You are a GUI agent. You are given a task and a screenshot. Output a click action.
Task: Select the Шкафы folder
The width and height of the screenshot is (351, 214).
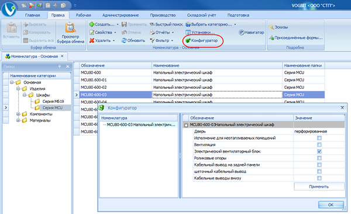(43, 95)
